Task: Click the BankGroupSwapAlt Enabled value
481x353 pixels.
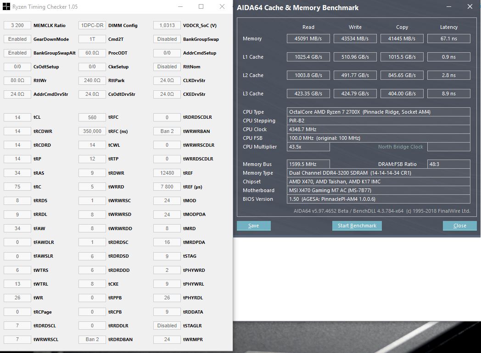Action: pyautogui.click(x=17, y=53)
